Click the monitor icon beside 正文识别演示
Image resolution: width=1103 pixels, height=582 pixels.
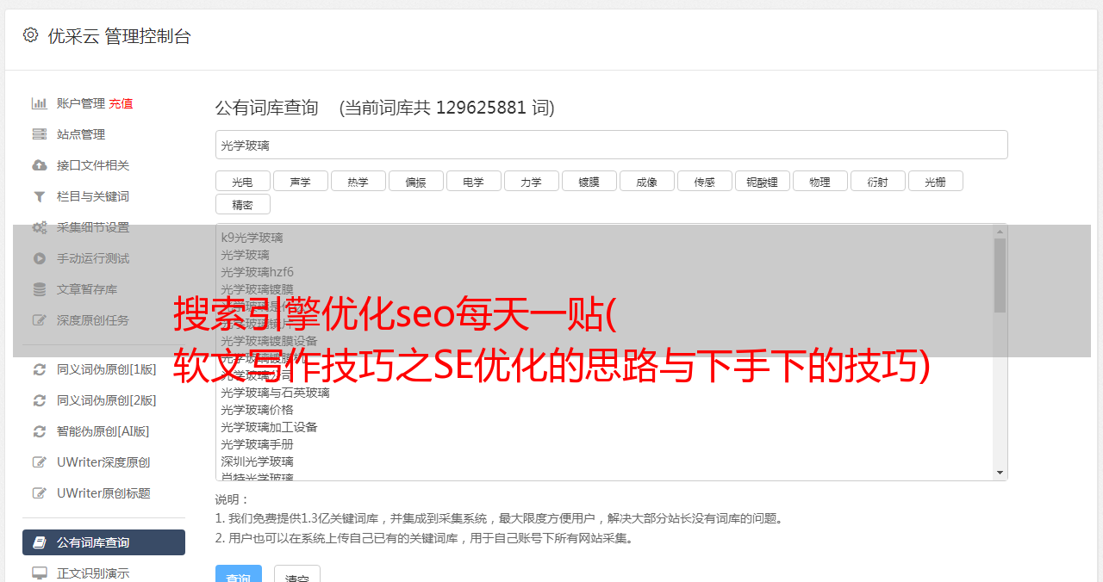[x=40, y=573]
